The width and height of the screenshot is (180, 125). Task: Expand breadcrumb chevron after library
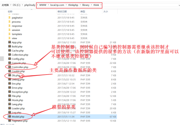point(91,5)
